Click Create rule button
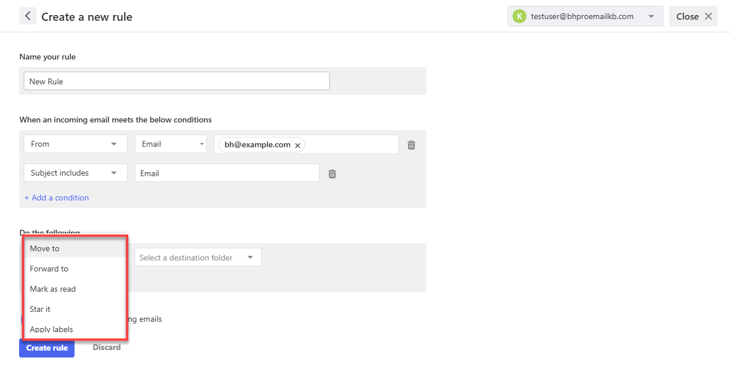The height and width of the screenshot is (376, 731). 47,348
